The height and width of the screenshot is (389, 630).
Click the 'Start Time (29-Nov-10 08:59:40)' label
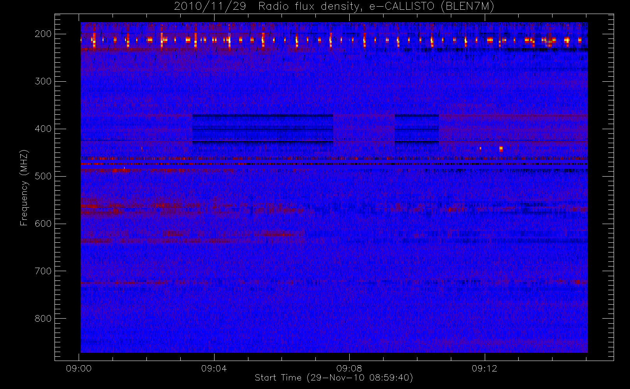click(334, 378)
